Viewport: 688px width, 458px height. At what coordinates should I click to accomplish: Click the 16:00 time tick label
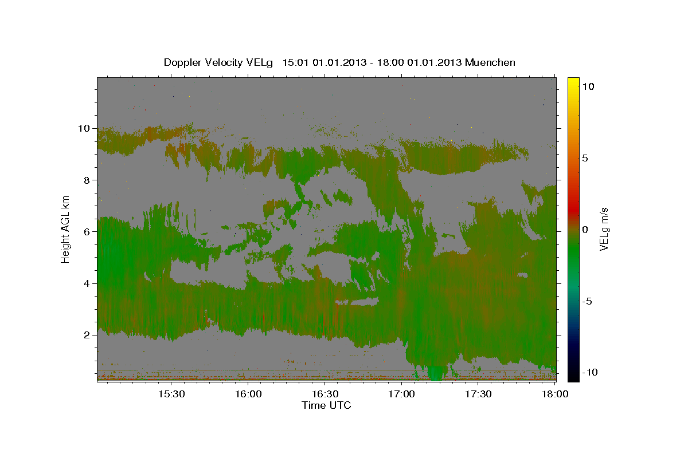[248, 394]
